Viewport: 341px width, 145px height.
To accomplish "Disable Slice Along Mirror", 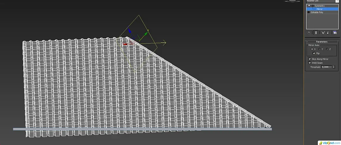I will 310,59.
